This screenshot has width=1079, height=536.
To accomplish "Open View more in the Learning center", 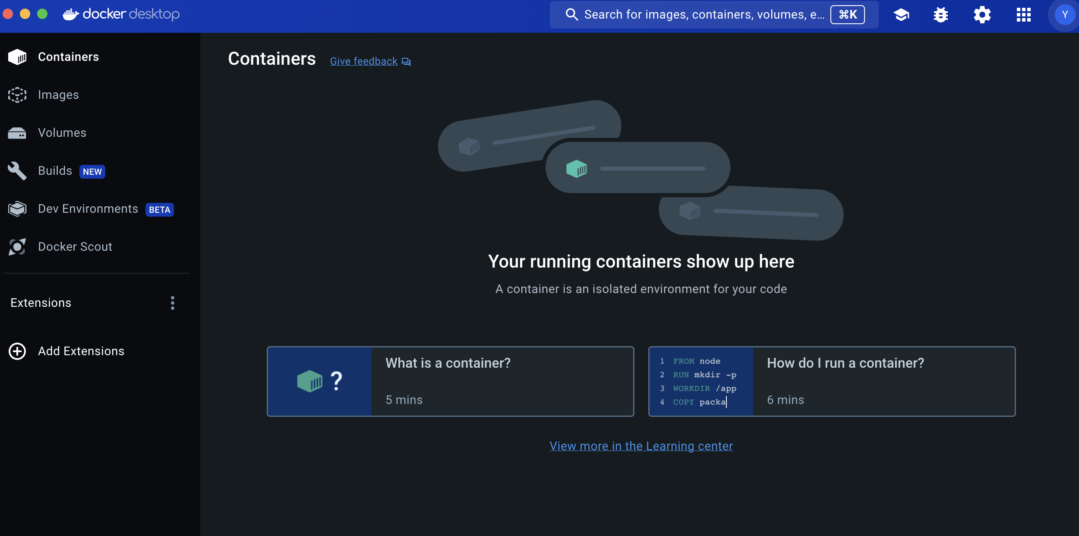I will pyautogui.click(x=641, y=446).
